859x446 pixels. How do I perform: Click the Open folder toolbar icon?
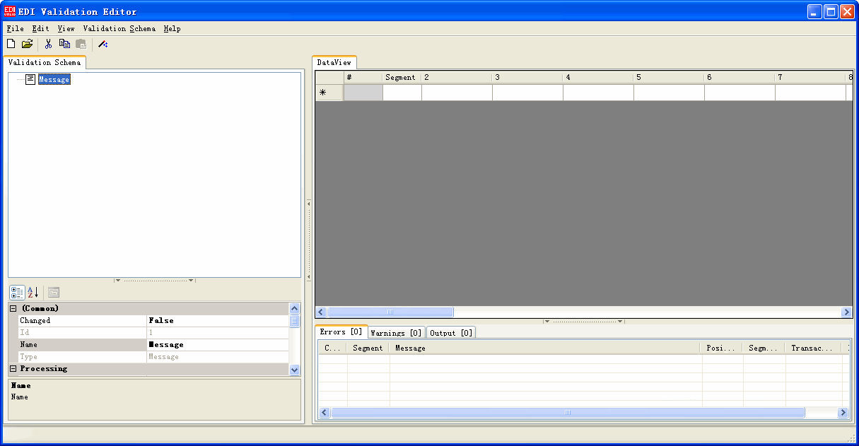(27, 44)
